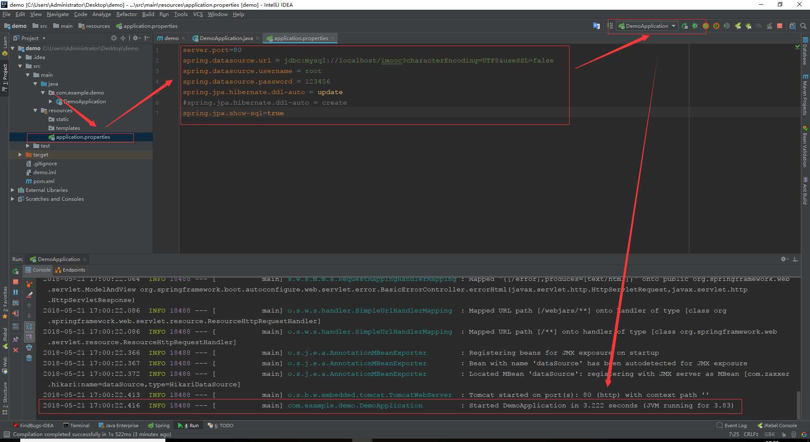
Task: Run with JRebel using the toolbar icon
Action: pos(737,26)
